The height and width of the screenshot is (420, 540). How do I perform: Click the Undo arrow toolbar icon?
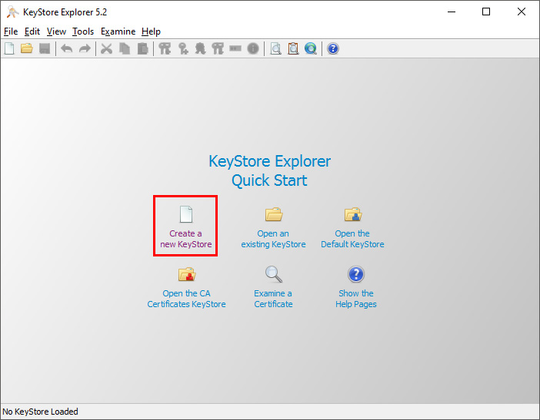point(66,48)
